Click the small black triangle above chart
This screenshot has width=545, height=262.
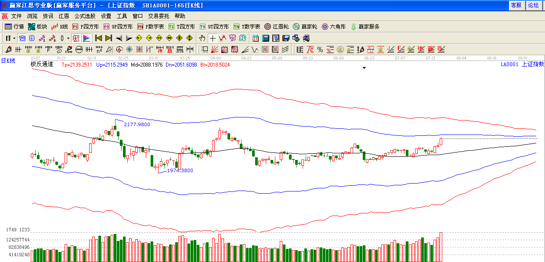coord(364,68)
